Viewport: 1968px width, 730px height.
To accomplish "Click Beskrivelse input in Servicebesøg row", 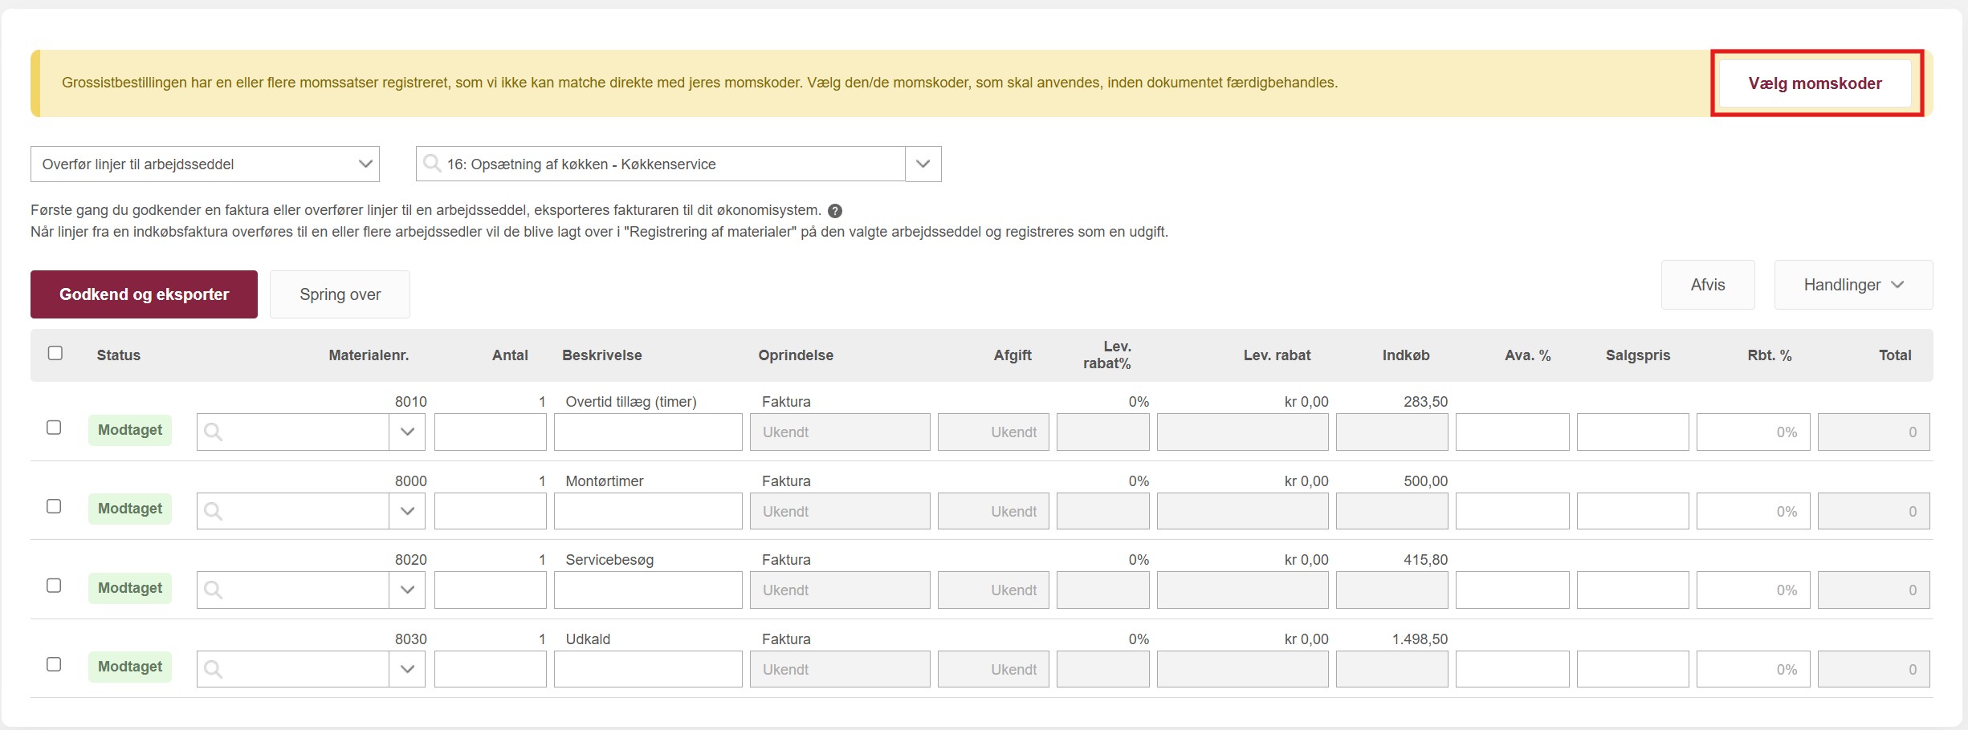I will [648, 590].
